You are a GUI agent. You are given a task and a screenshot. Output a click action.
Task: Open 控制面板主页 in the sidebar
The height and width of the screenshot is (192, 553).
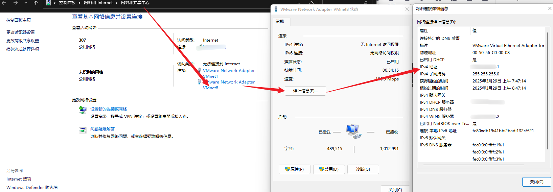point(19,20)
